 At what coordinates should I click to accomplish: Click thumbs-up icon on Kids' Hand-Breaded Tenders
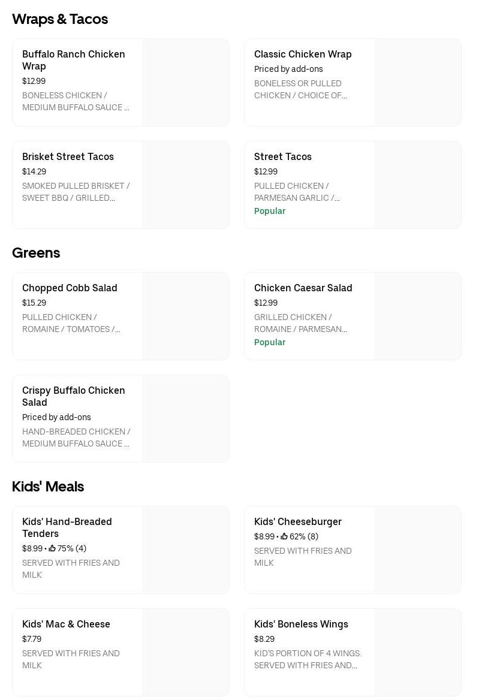[52, 548]
